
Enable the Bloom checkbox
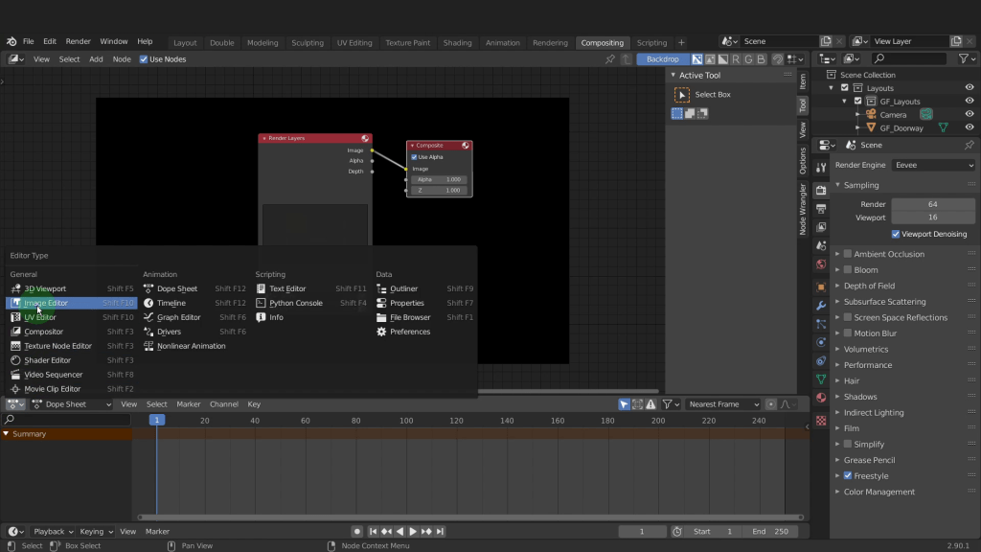point(848,270)
